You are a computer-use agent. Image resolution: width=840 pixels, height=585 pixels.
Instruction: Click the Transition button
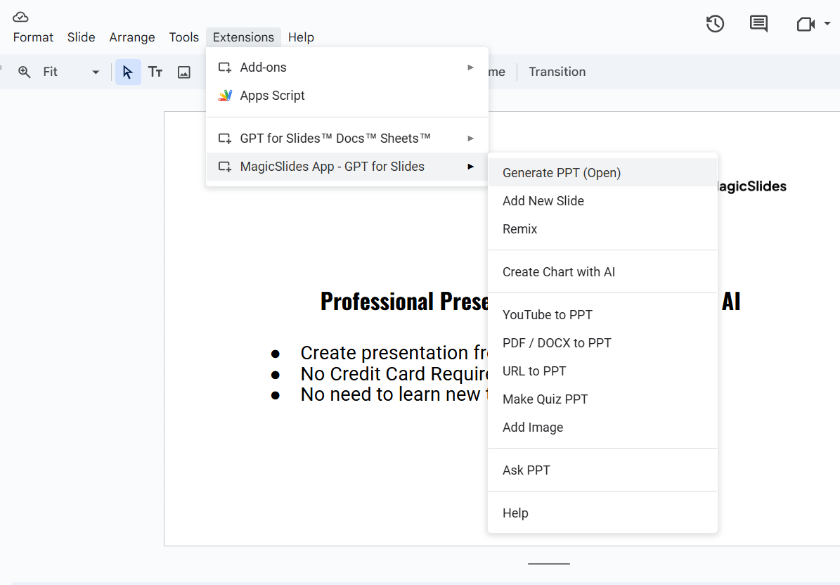point(557,72)
